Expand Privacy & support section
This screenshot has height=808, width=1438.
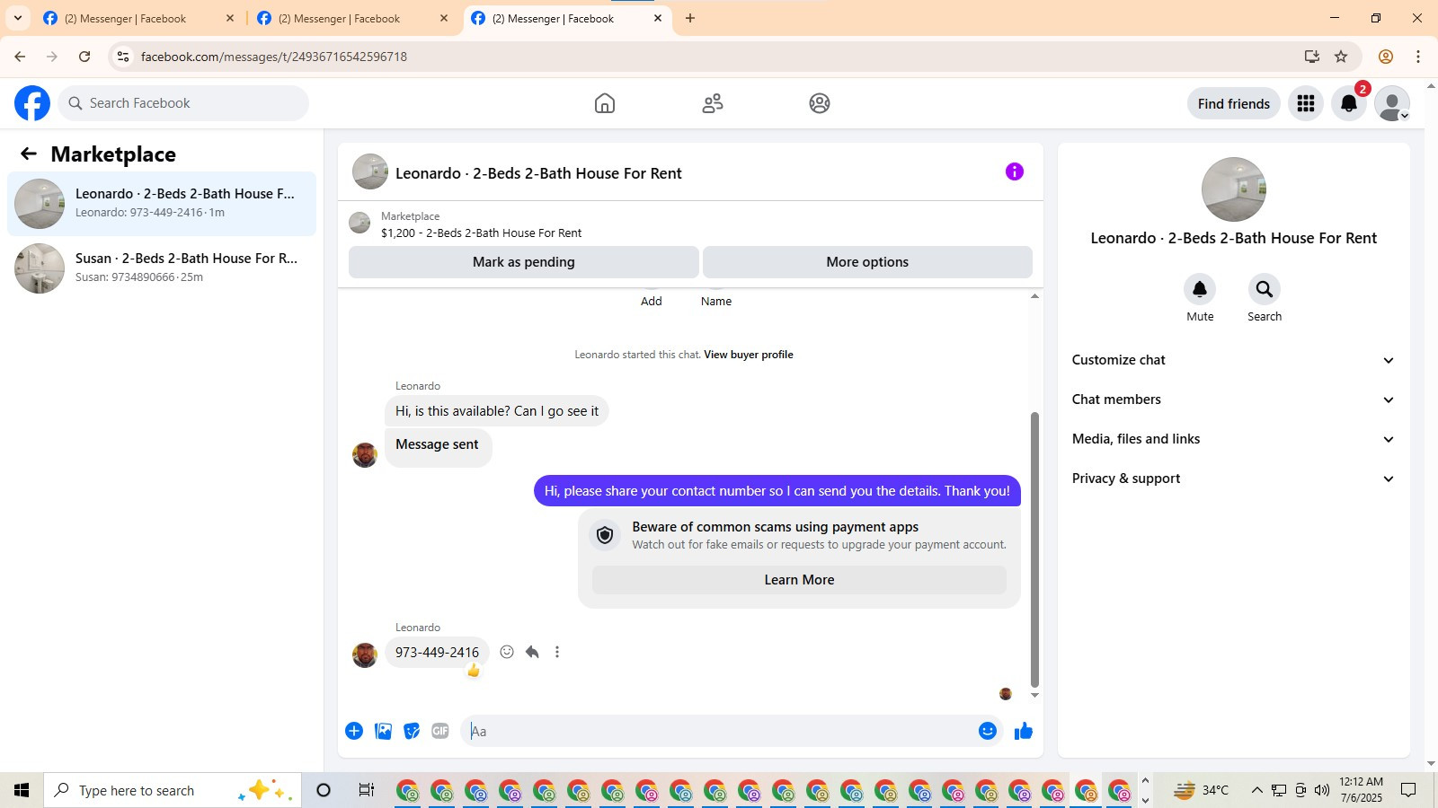coord(1234,479)
